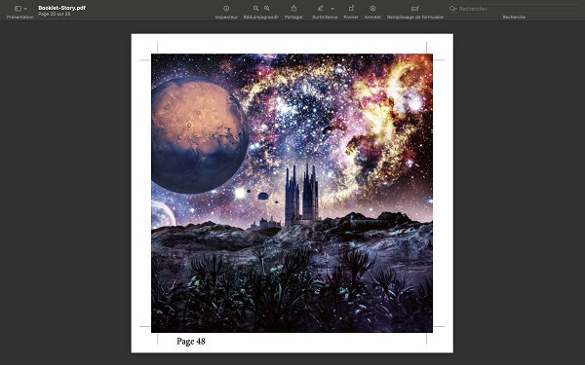Image resolution: width=585 pixels, height=365 pixels.
Task: Click the Réduire/agrandir label
Action: pos(261,18)
